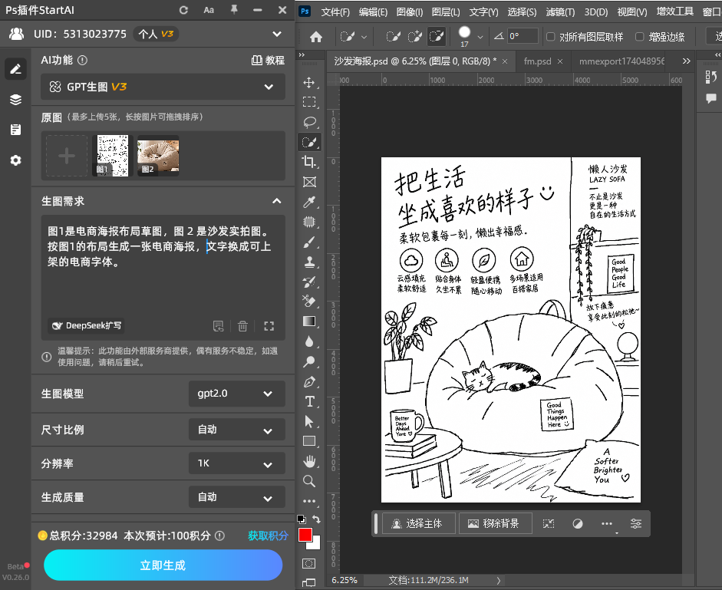Open the 分辨率 1K dropdown
This screenshot has width=722, height=590.
(x=236, y=463)
